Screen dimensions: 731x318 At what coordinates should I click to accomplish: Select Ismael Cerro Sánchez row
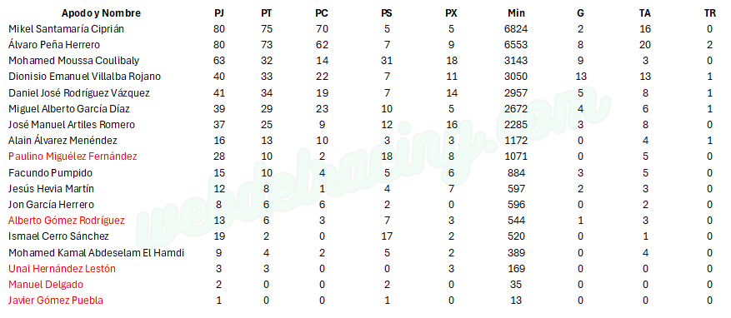tap(365, 236)
